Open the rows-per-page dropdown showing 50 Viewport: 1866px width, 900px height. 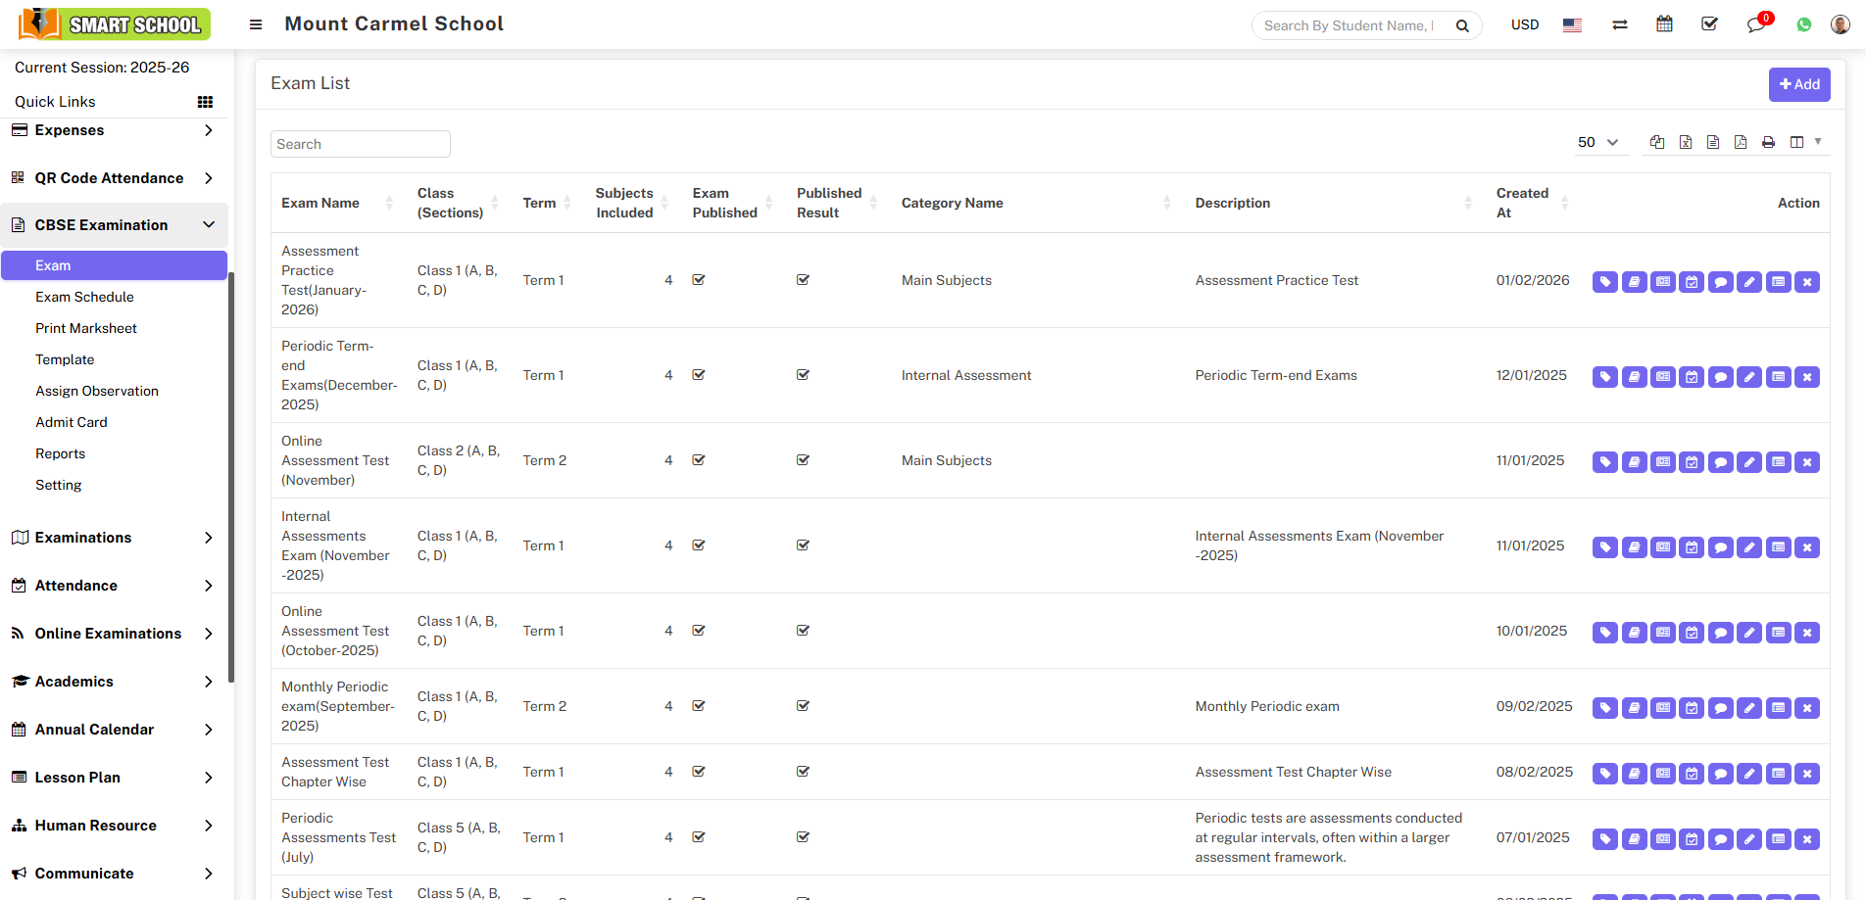[x=1597, y=143]
